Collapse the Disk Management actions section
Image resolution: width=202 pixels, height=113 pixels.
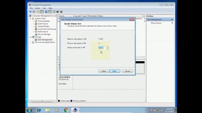[172, 19]
